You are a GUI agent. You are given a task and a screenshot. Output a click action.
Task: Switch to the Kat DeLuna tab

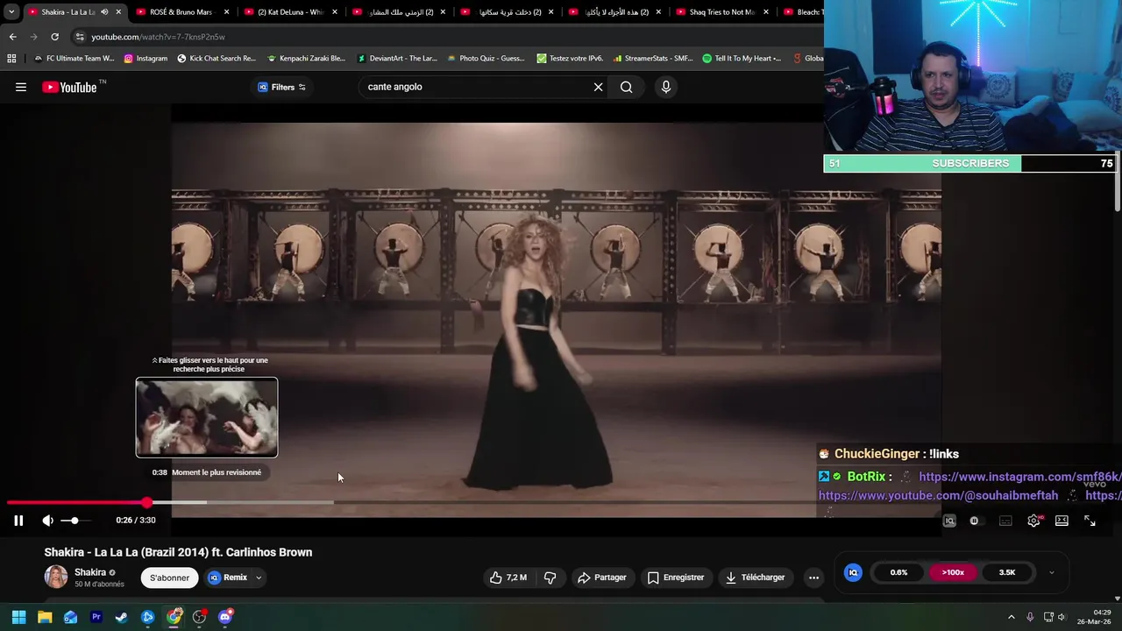tap(289, 12)
